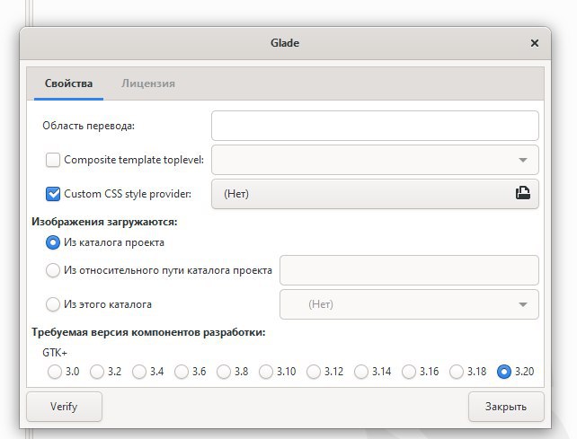This screenshot has width=577, height=439.
Task: Click the relative path input field
Action: click(x=409, y=270)
